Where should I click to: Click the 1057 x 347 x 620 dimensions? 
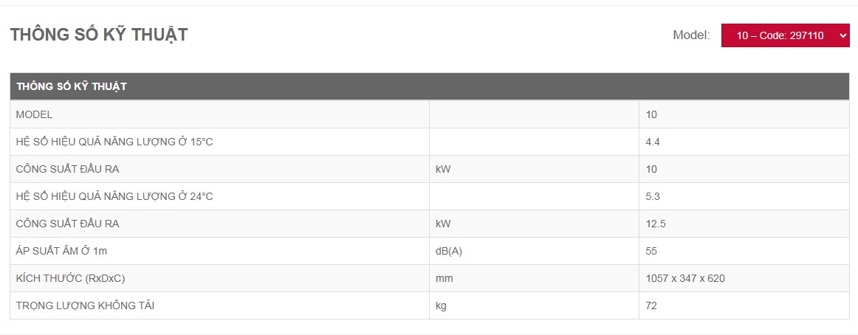tap(685, 279)
